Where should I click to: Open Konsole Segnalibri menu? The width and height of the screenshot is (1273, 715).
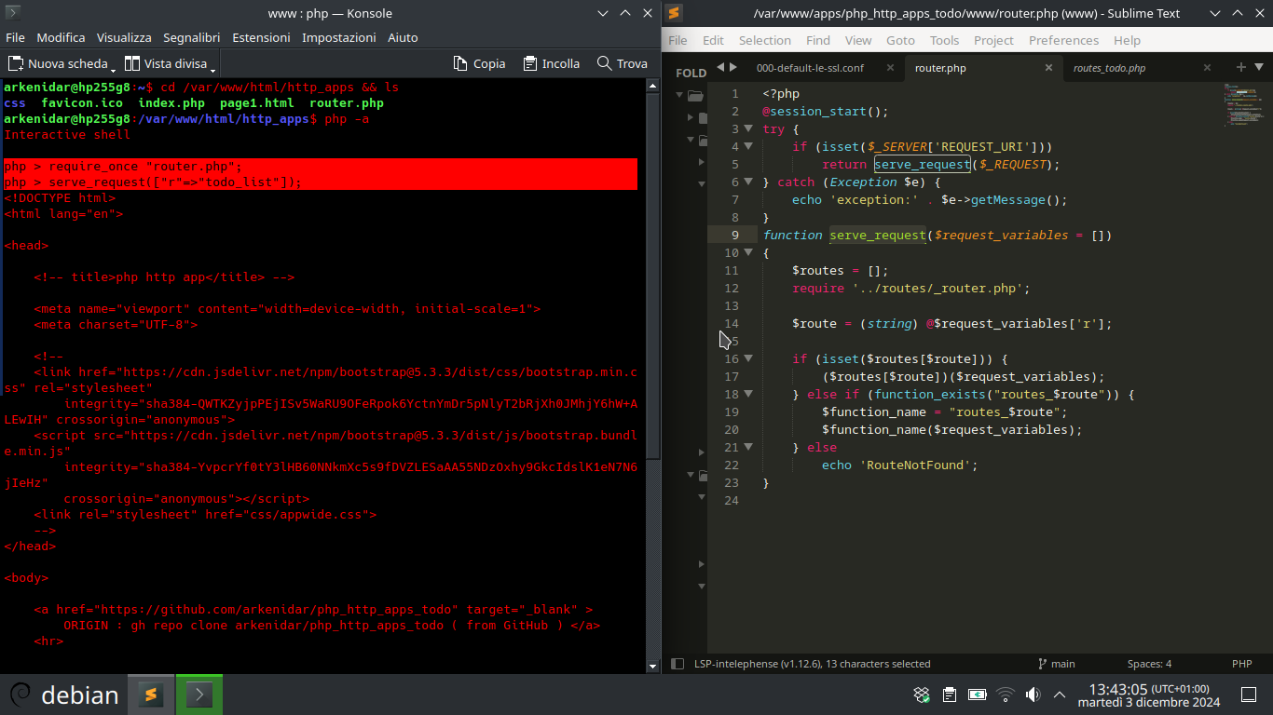tap(191, 37)
